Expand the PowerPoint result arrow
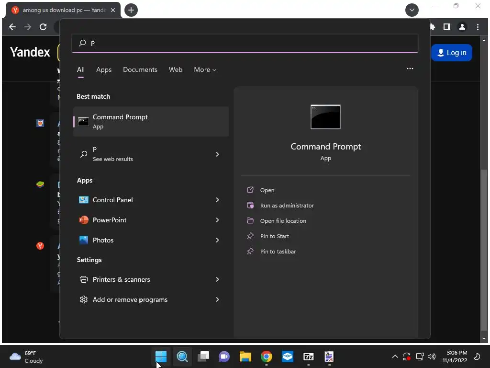The image size is (490, 368). [218, 220]
